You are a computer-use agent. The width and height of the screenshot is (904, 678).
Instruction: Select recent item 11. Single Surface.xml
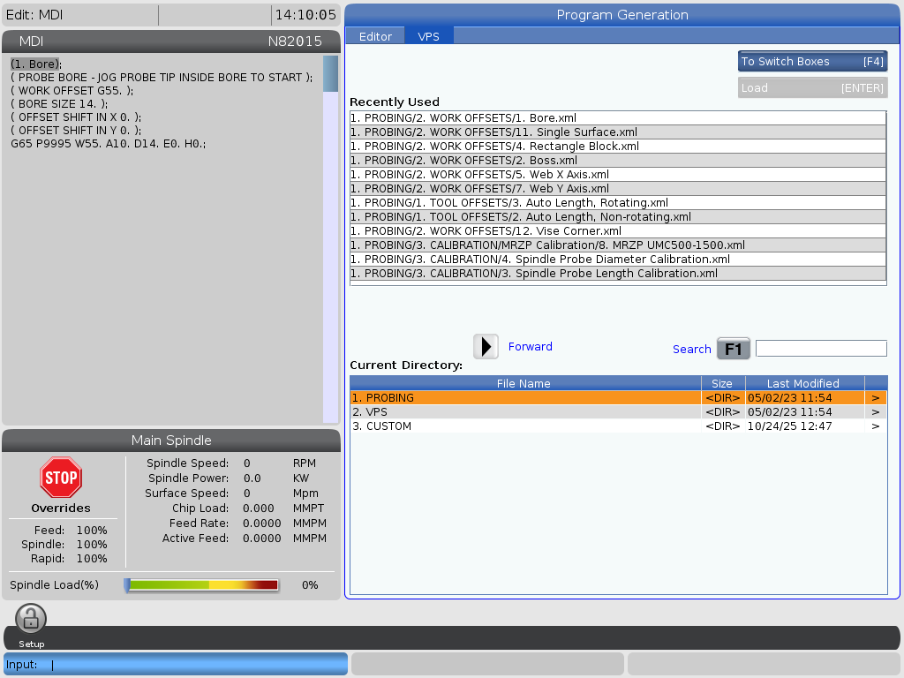[618, 132]
